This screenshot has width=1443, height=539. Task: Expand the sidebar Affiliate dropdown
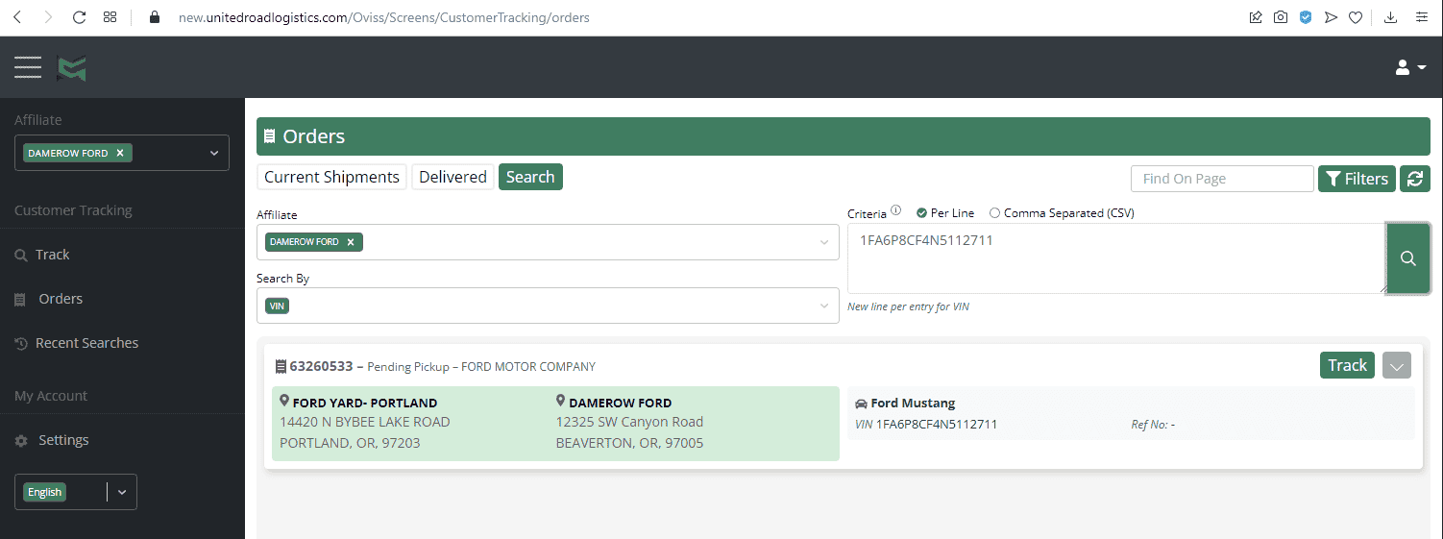214,153
